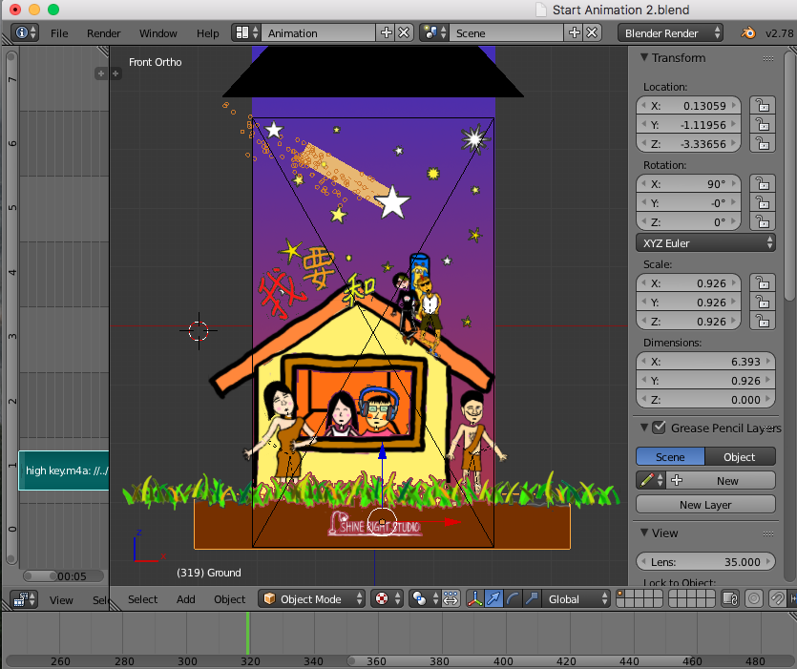Click Location X 0.13059 field
This screenshot has width=797, height=669.
point(689,106)
